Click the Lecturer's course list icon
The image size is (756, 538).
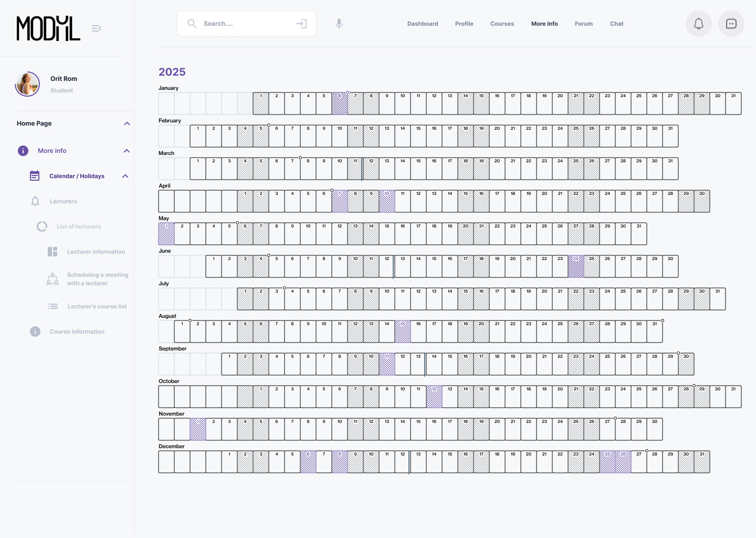click(53, 306)
